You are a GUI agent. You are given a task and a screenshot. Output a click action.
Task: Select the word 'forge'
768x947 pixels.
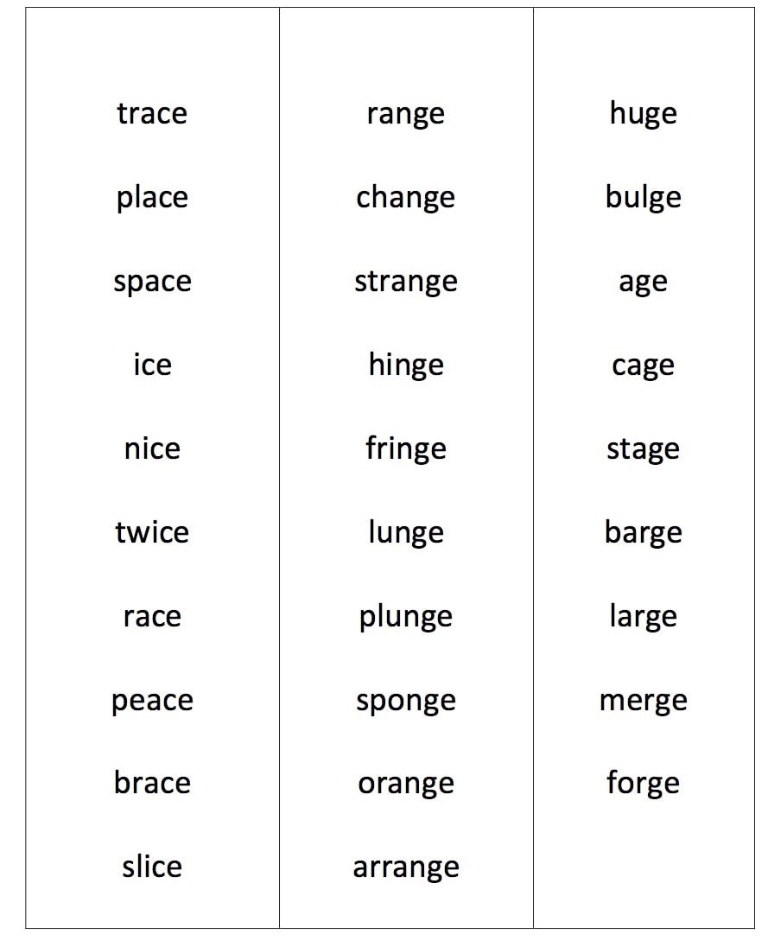pos(643,784)
